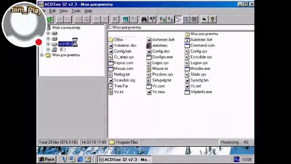Open the Edit menu
The width and height of the screenshot is (291, 164).
coord(52,11)
